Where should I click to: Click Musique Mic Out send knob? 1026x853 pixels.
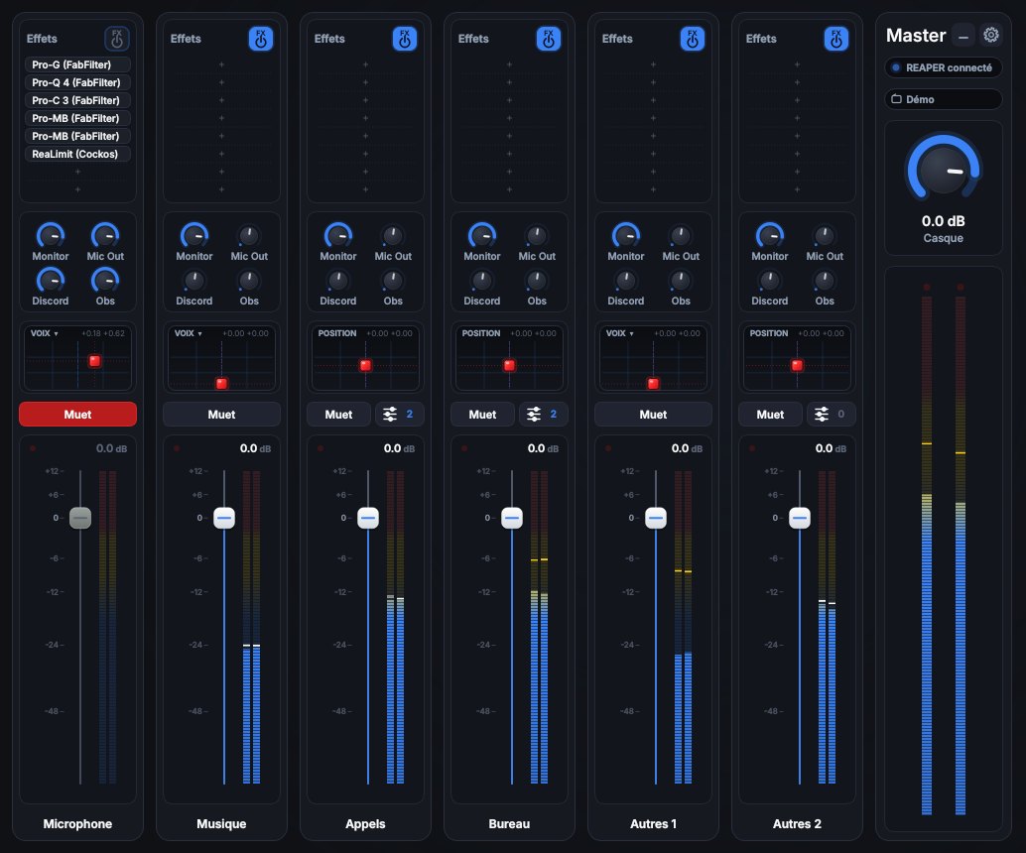click(x=249, y=235)
